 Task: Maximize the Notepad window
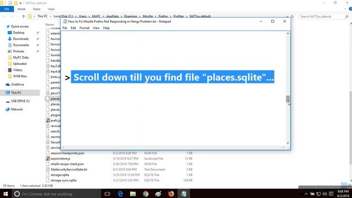(273, 21)
